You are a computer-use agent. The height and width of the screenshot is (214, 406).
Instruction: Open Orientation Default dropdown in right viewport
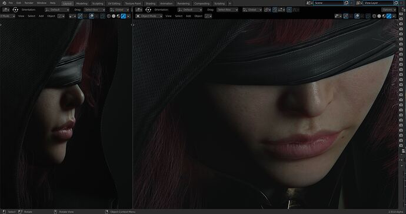pyautogui.click(x=190, y=10)
